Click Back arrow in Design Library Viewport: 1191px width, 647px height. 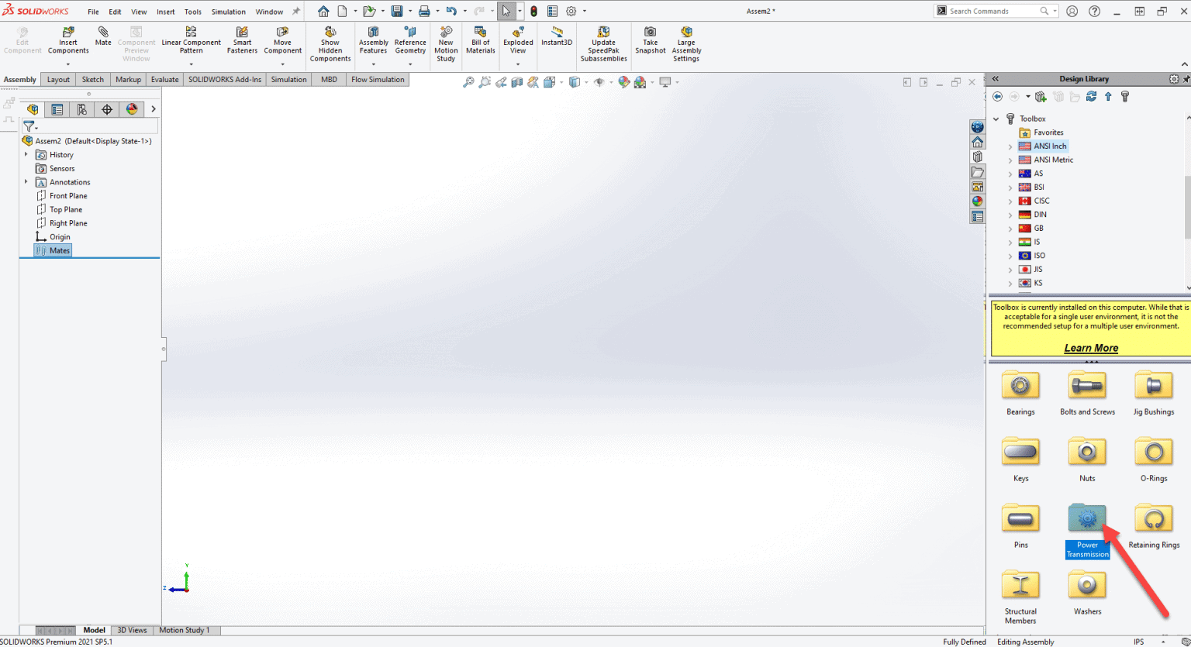pos(998,96)
